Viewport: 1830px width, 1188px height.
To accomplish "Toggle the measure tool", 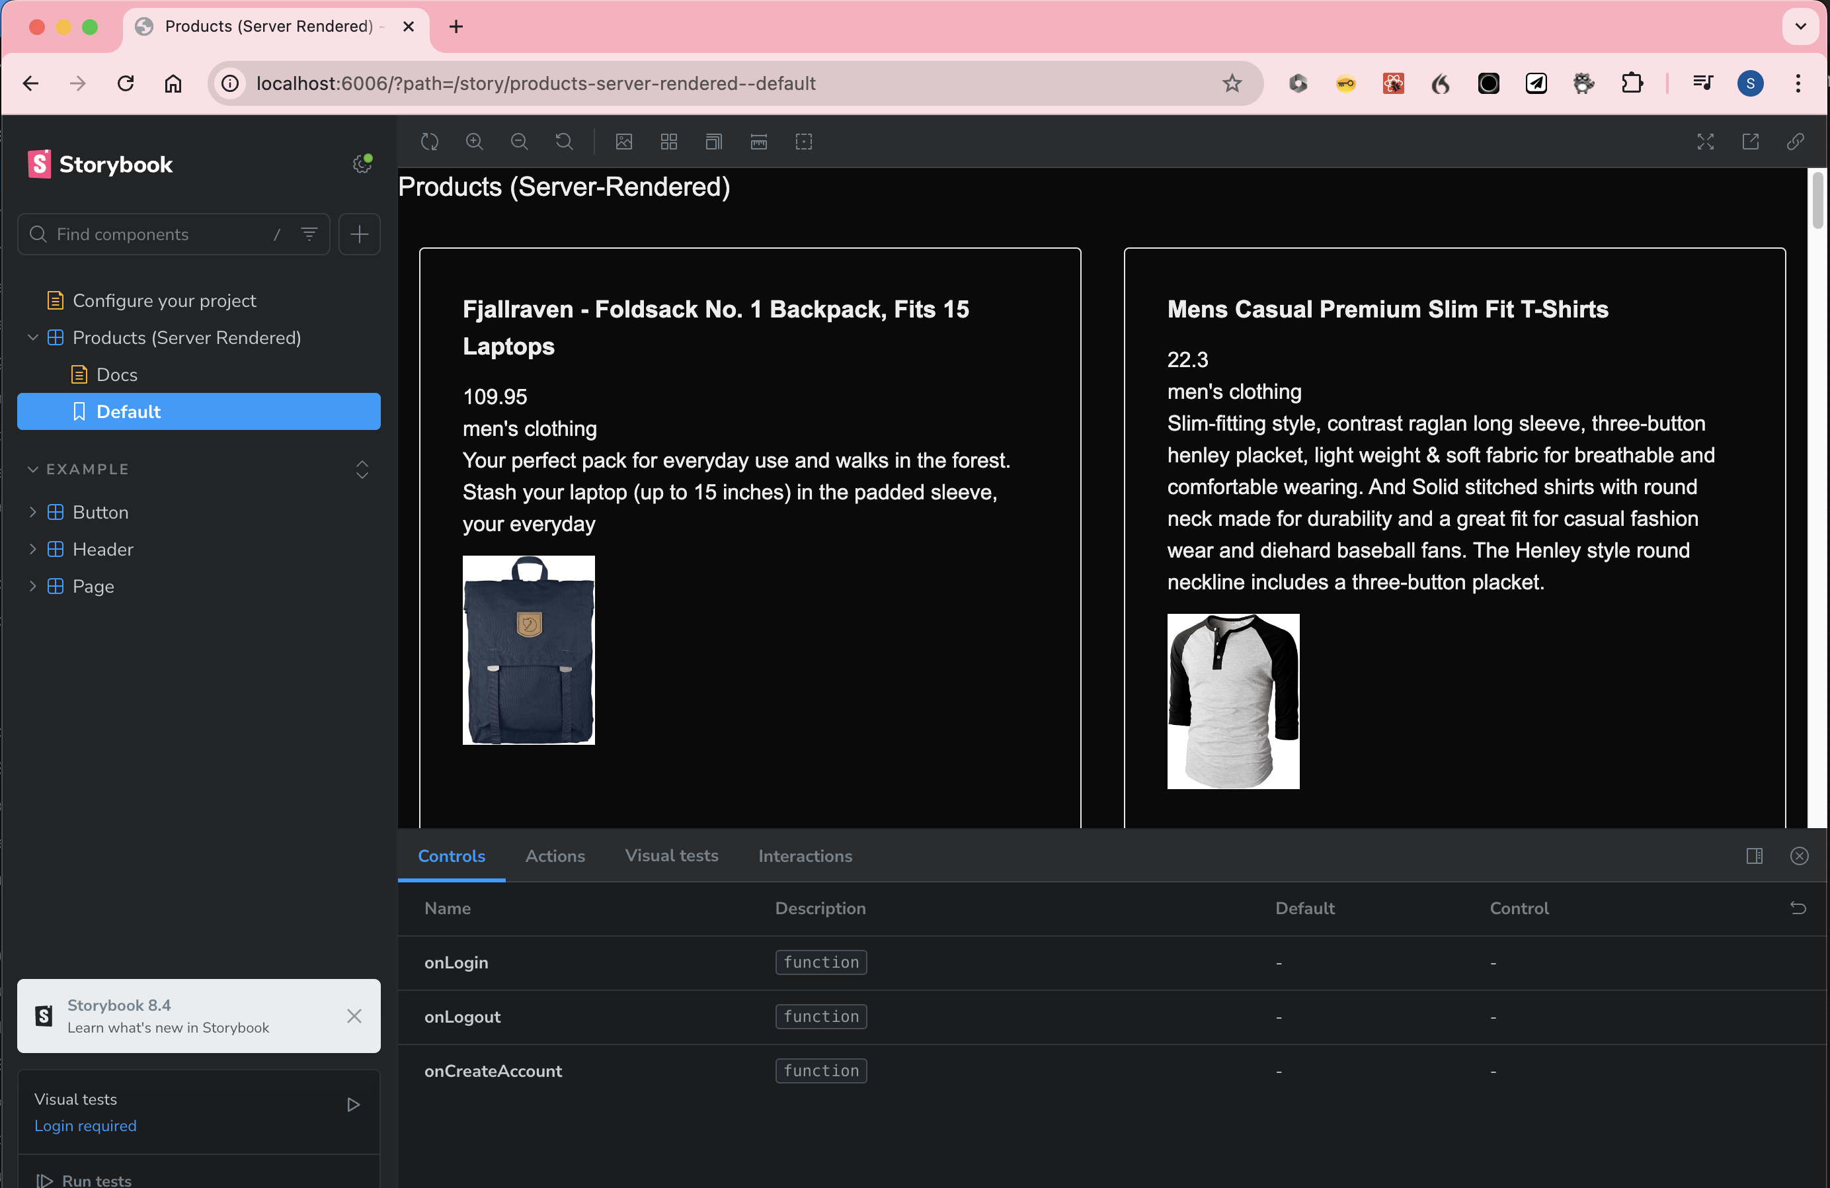I will 759,142.
